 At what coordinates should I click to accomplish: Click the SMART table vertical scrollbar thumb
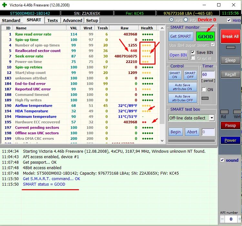162,77
